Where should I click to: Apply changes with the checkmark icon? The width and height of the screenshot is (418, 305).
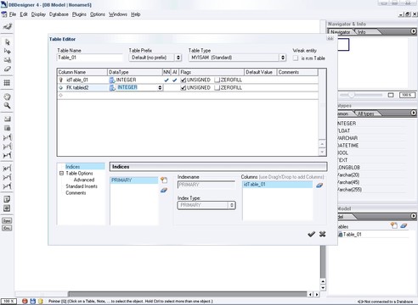click(311, 234)
